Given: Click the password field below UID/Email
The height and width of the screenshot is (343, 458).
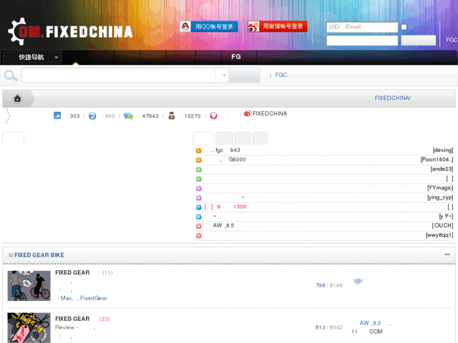Looking at the screenshot, I should [x=362, y=40].
